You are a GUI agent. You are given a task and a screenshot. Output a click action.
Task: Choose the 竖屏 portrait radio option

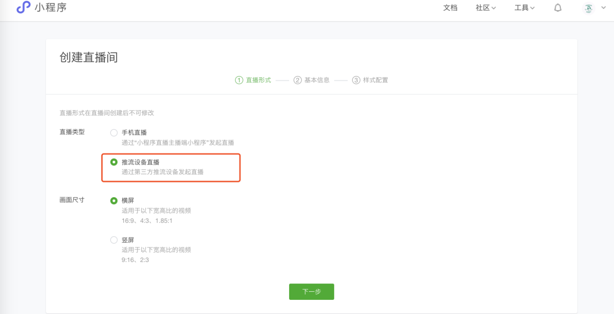[114, 240]
